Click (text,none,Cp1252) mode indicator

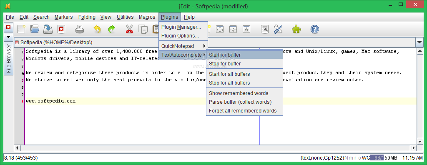click(x=322, y=157)
